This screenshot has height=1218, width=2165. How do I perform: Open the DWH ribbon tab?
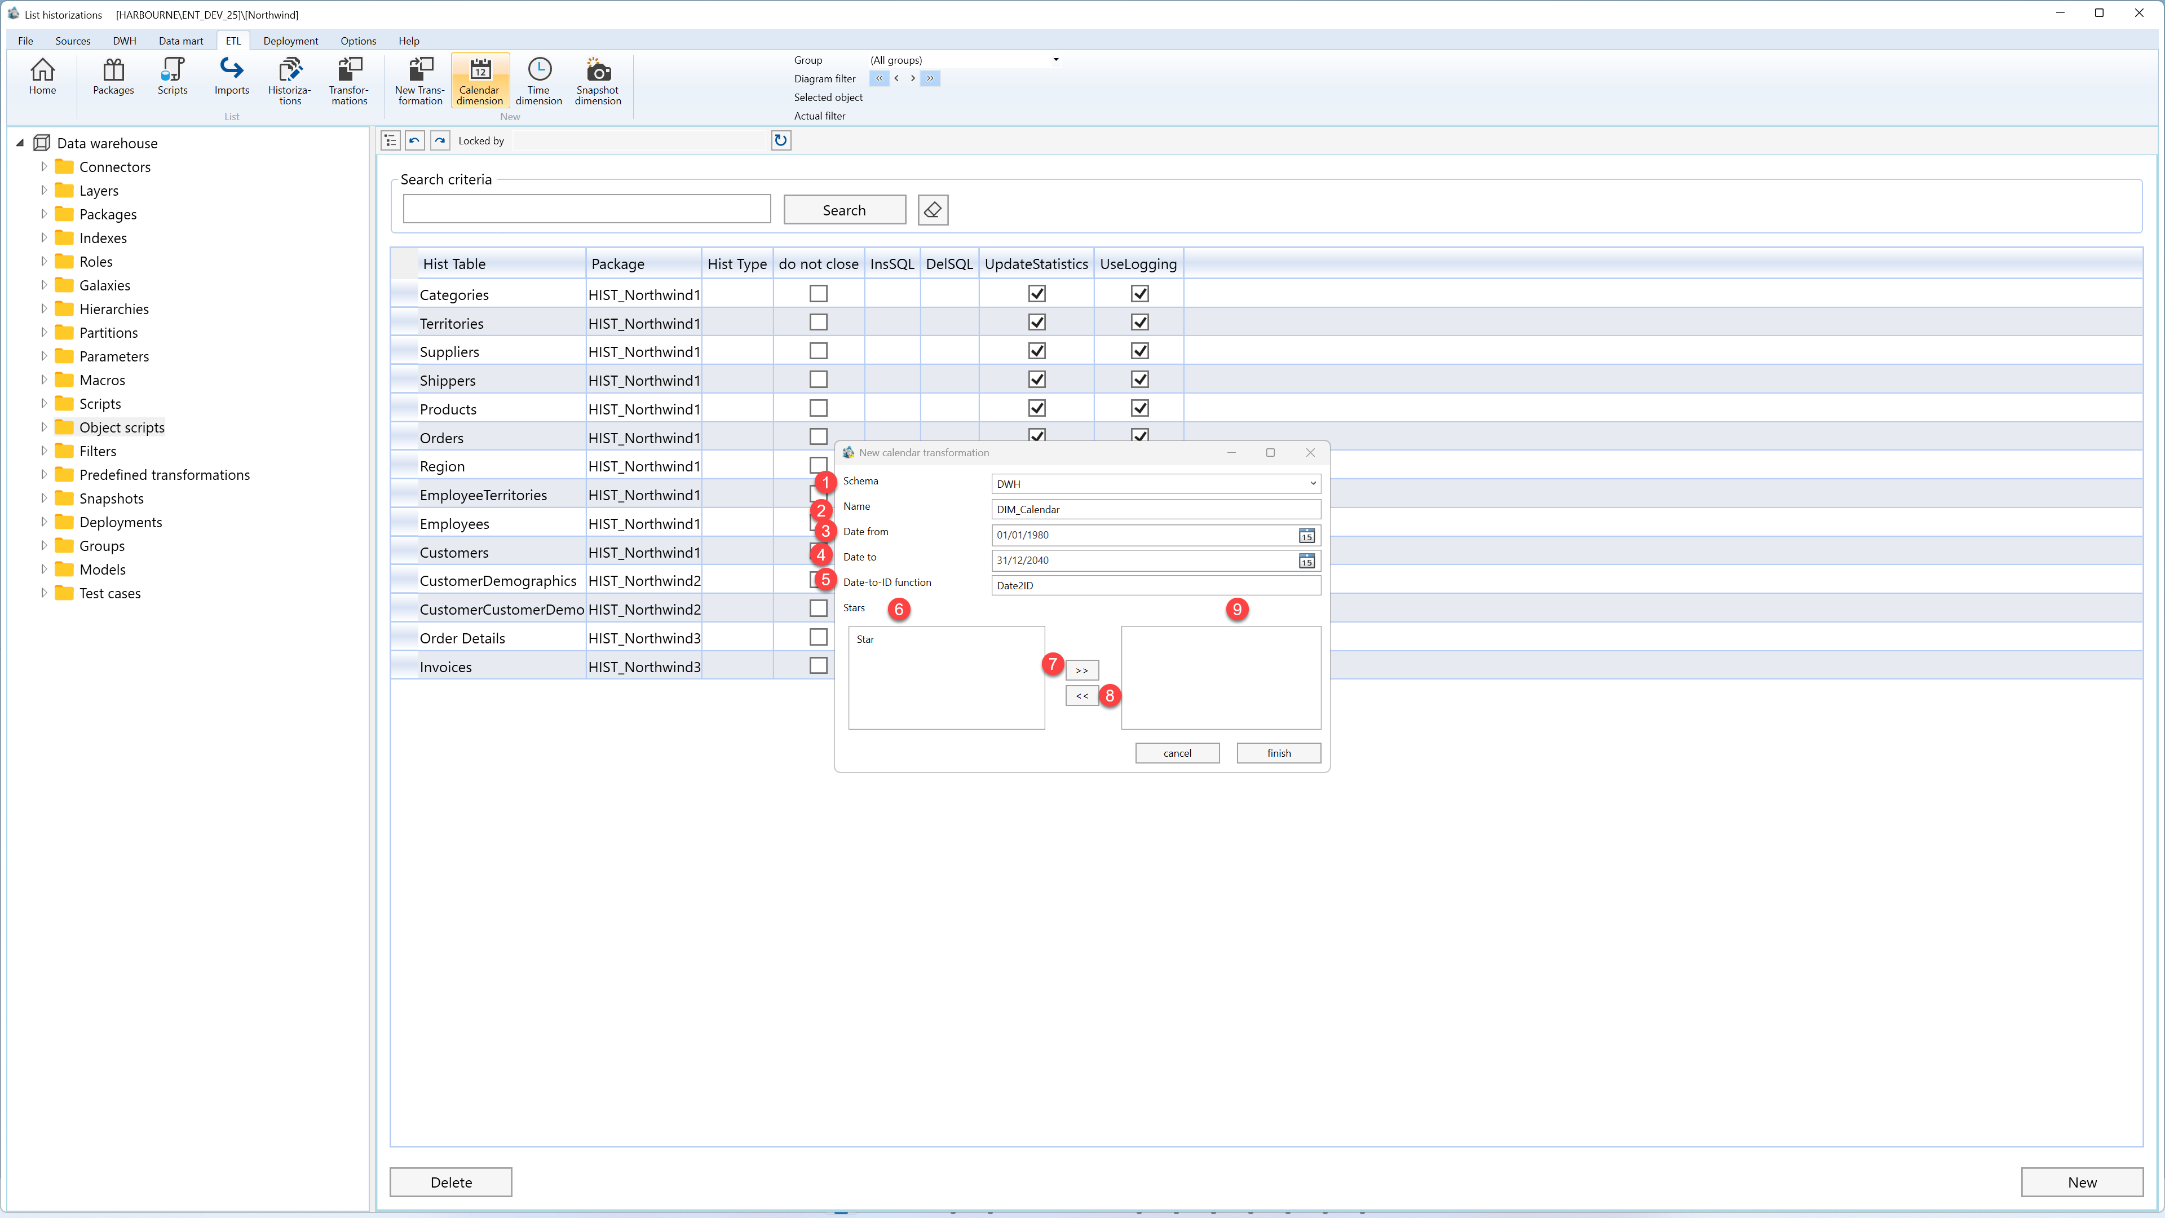point(125,41)
